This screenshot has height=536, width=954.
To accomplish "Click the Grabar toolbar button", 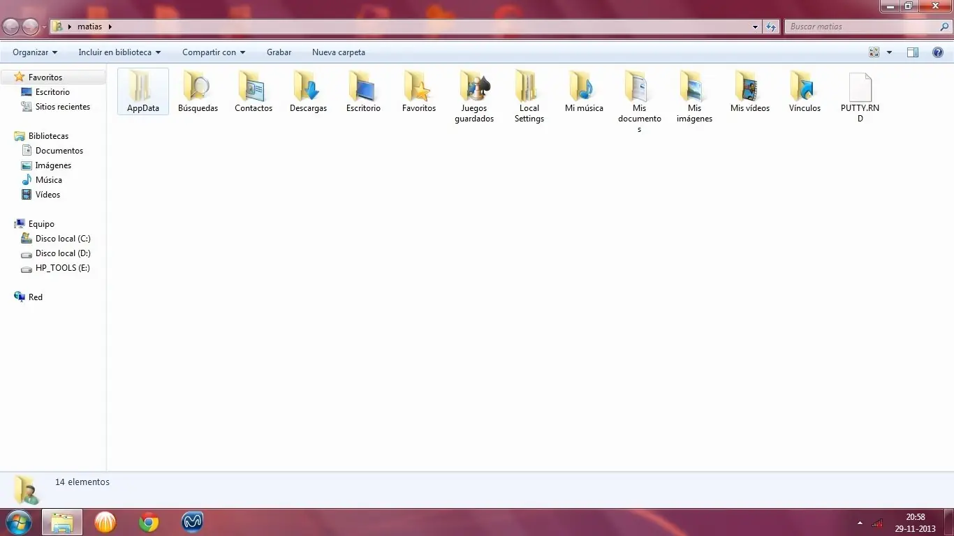I will pyautogui.click(x=279, y=52).
